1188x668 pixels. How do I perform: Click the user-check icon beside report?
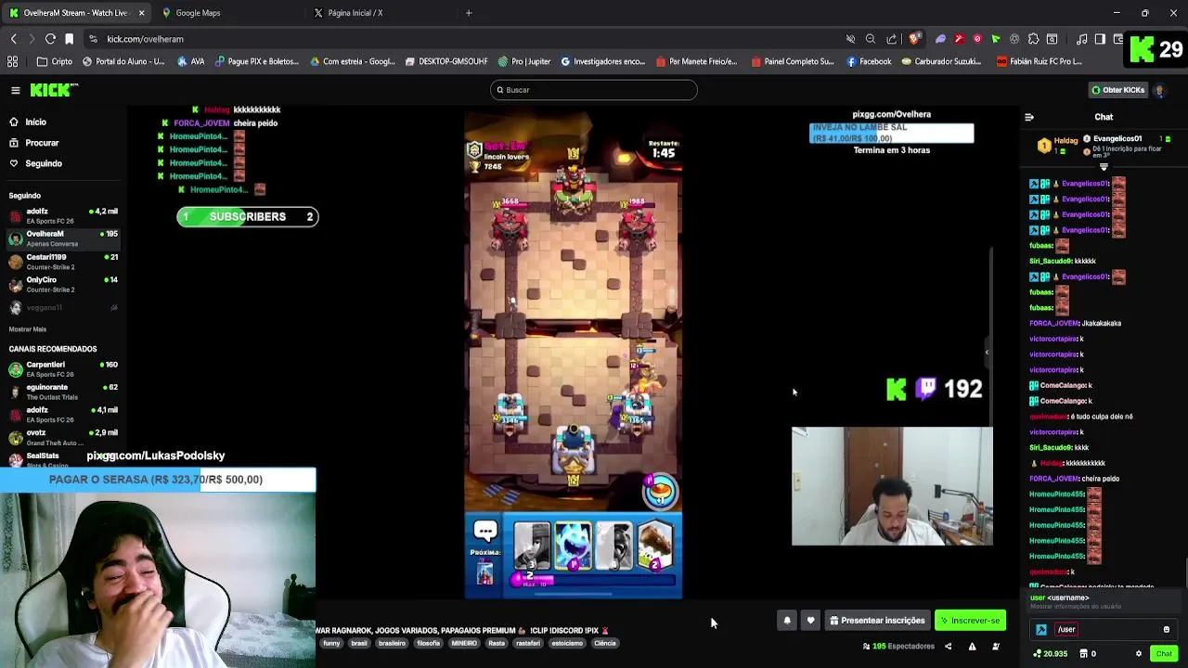[996, 647]
